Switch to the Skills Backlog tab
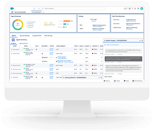 (48, 36)
